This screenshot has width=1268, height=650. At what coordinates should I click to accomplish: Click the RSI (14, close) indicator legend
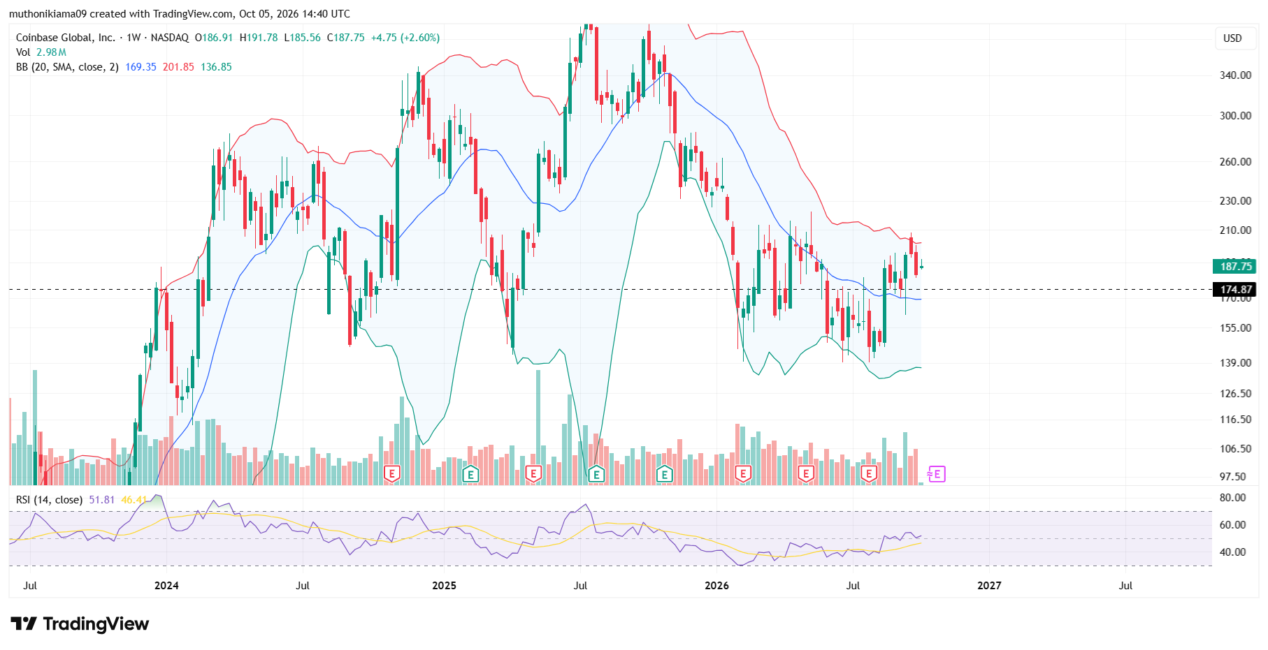pyautogui.click(x=49, y=500)
